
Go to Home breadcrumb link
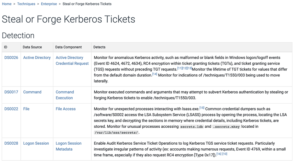(7, 4)
